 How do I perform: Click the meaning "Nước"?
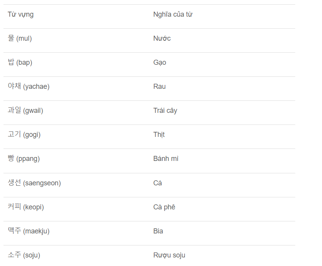coord(162,38)
